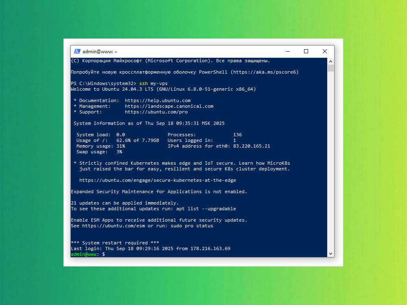Viewport: 407px width, 305px height.
Task: Click the sudo pro status command text
Action: coord(192,226)
